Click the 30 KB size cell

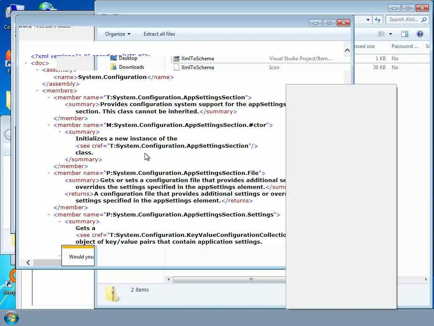(379, 67)
